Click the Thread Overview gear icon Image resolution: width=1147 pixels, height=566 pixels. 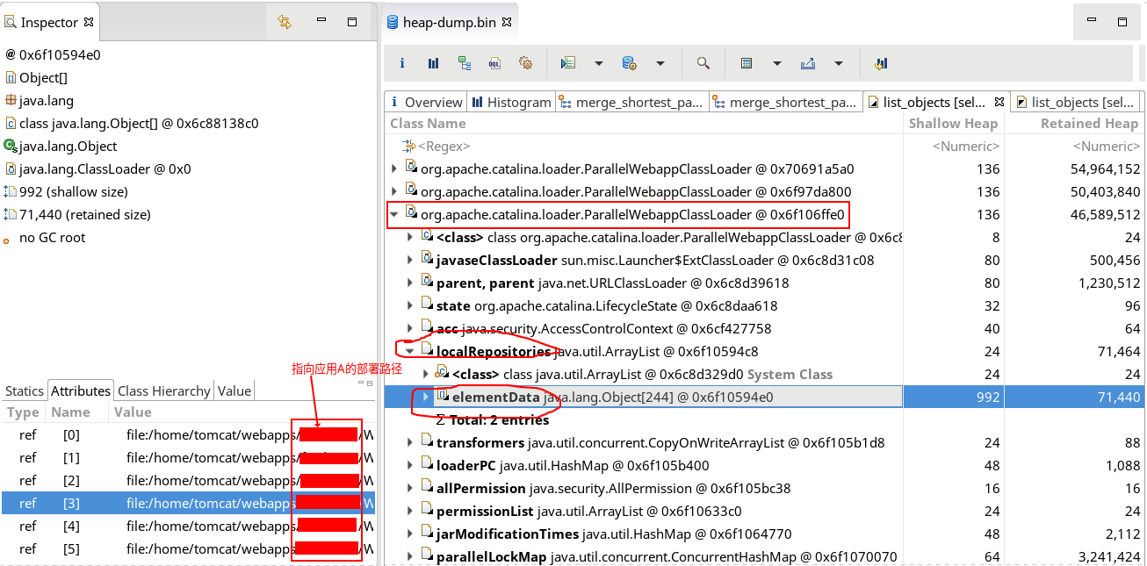(525, 63)
